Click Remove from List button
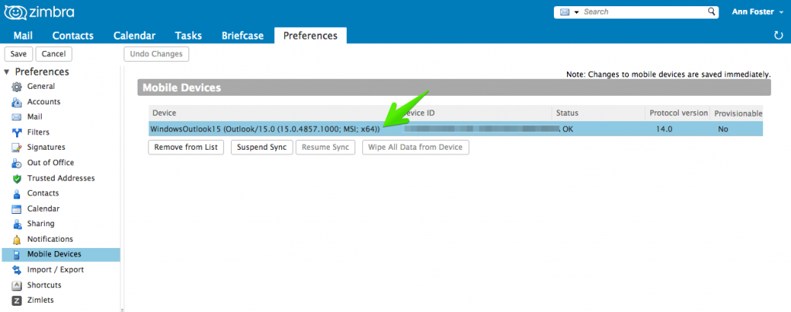The image size is (791, 312). (186, 148)
